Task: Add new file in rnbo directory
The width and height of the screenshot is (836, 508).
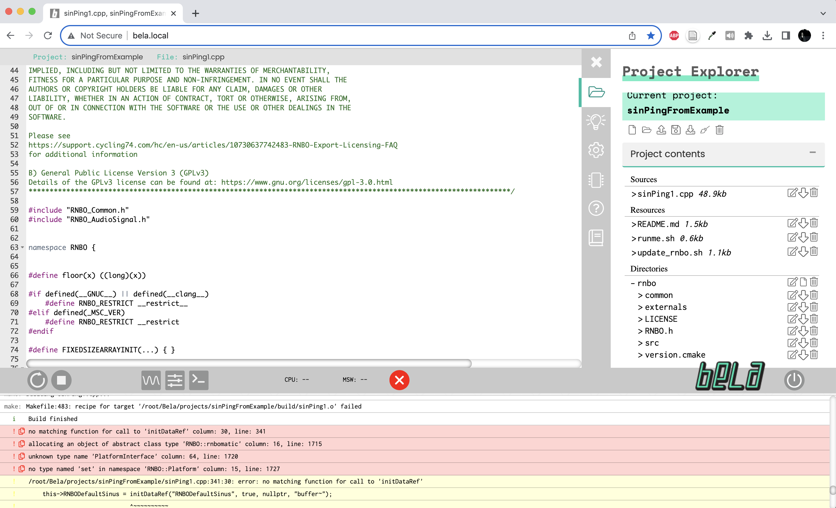Action: [803, 282]
